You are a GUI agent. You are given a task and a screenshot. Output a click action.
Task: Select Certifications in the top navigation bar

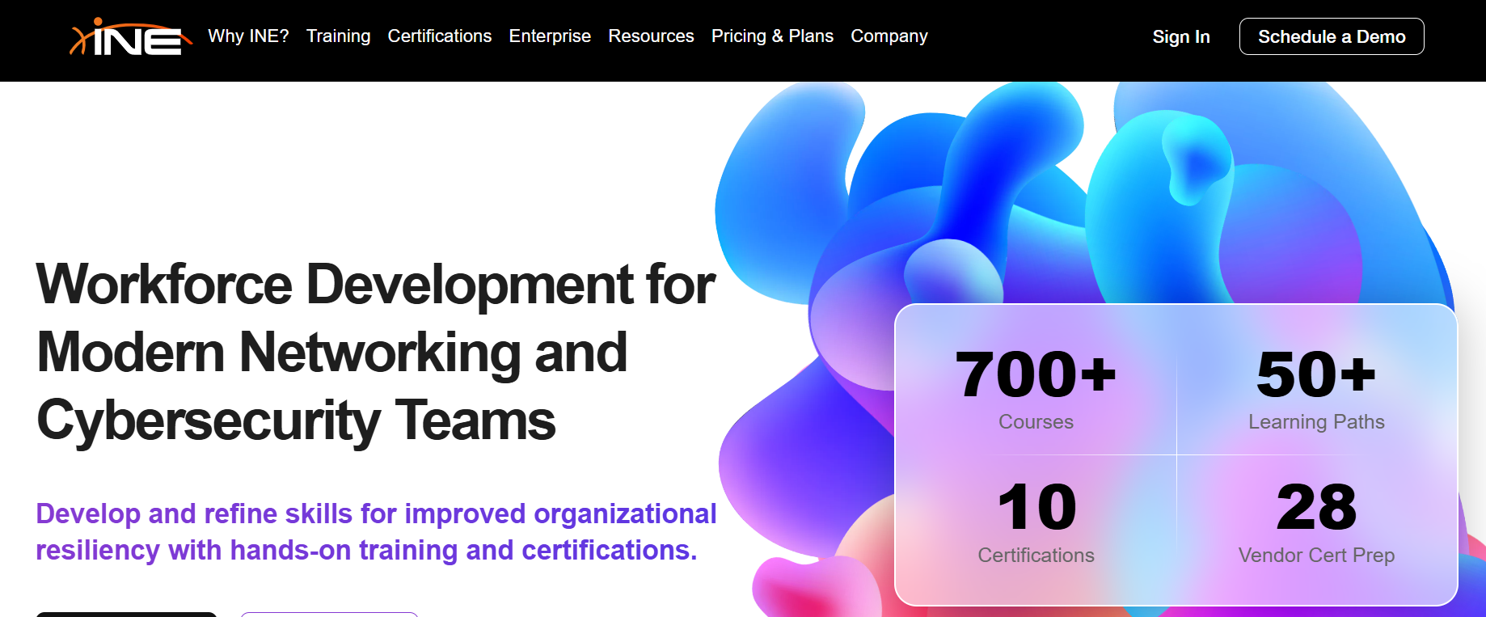tap(439, 36)
